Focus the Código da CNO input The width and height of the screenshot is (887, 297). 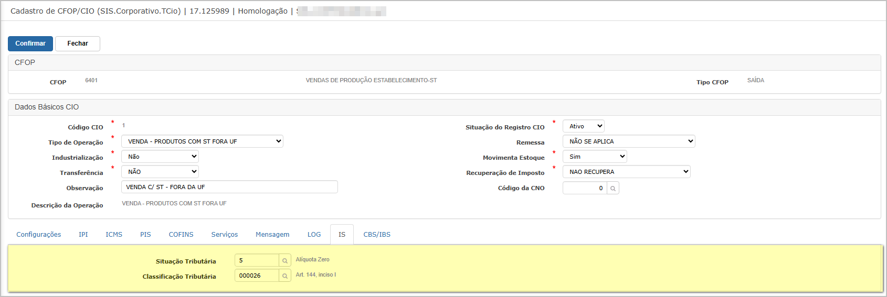[584, 188]
